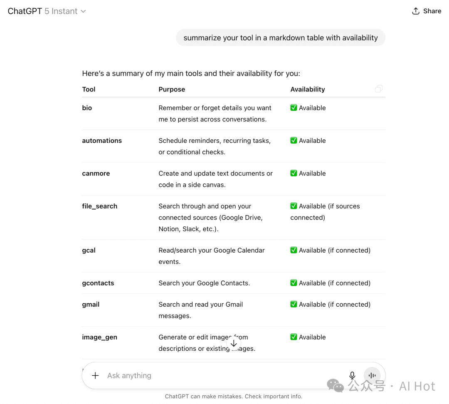Image resolution: width=449 pixels, height=404 pixels.
Task: Select the user's summarize prompt bubble
Action: 280,37
